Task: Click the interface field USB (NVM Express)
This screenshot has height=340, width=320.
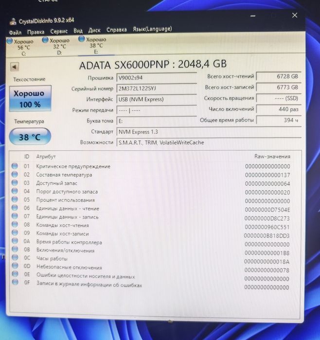Action: coord(156,99)
